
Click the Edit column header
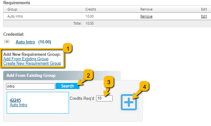[204, 9]
